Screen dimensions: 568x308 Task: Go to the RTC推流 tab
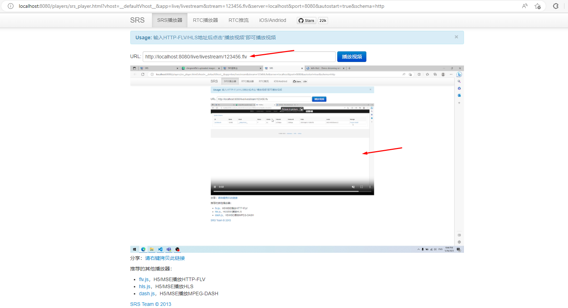[239, 20]
